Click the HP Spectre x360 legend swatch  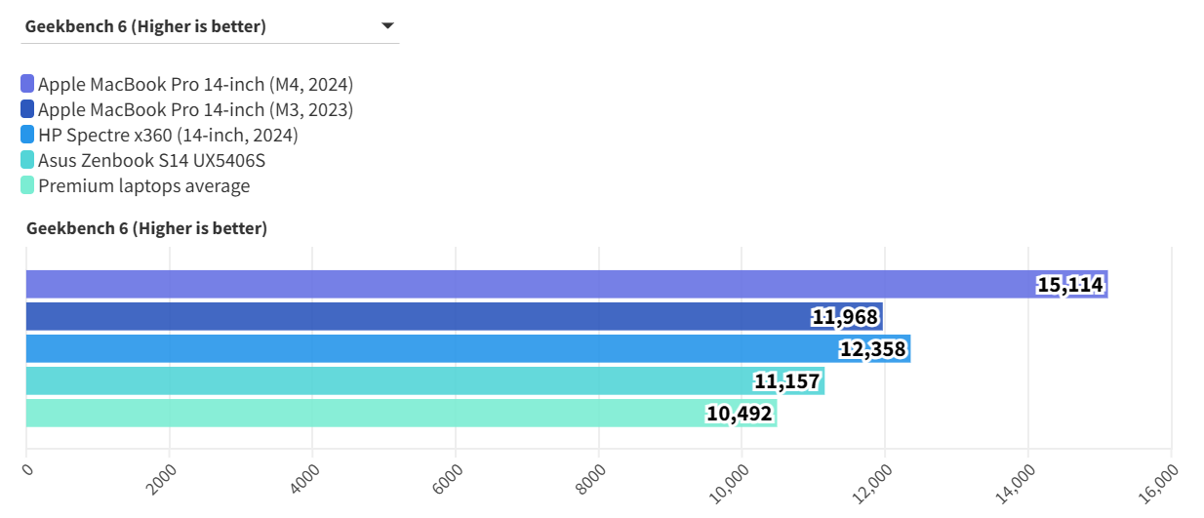27,135
